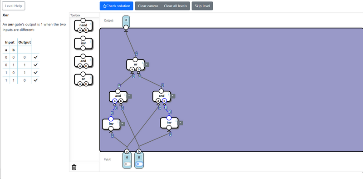Click the canvas input node b

coord(139,152)
